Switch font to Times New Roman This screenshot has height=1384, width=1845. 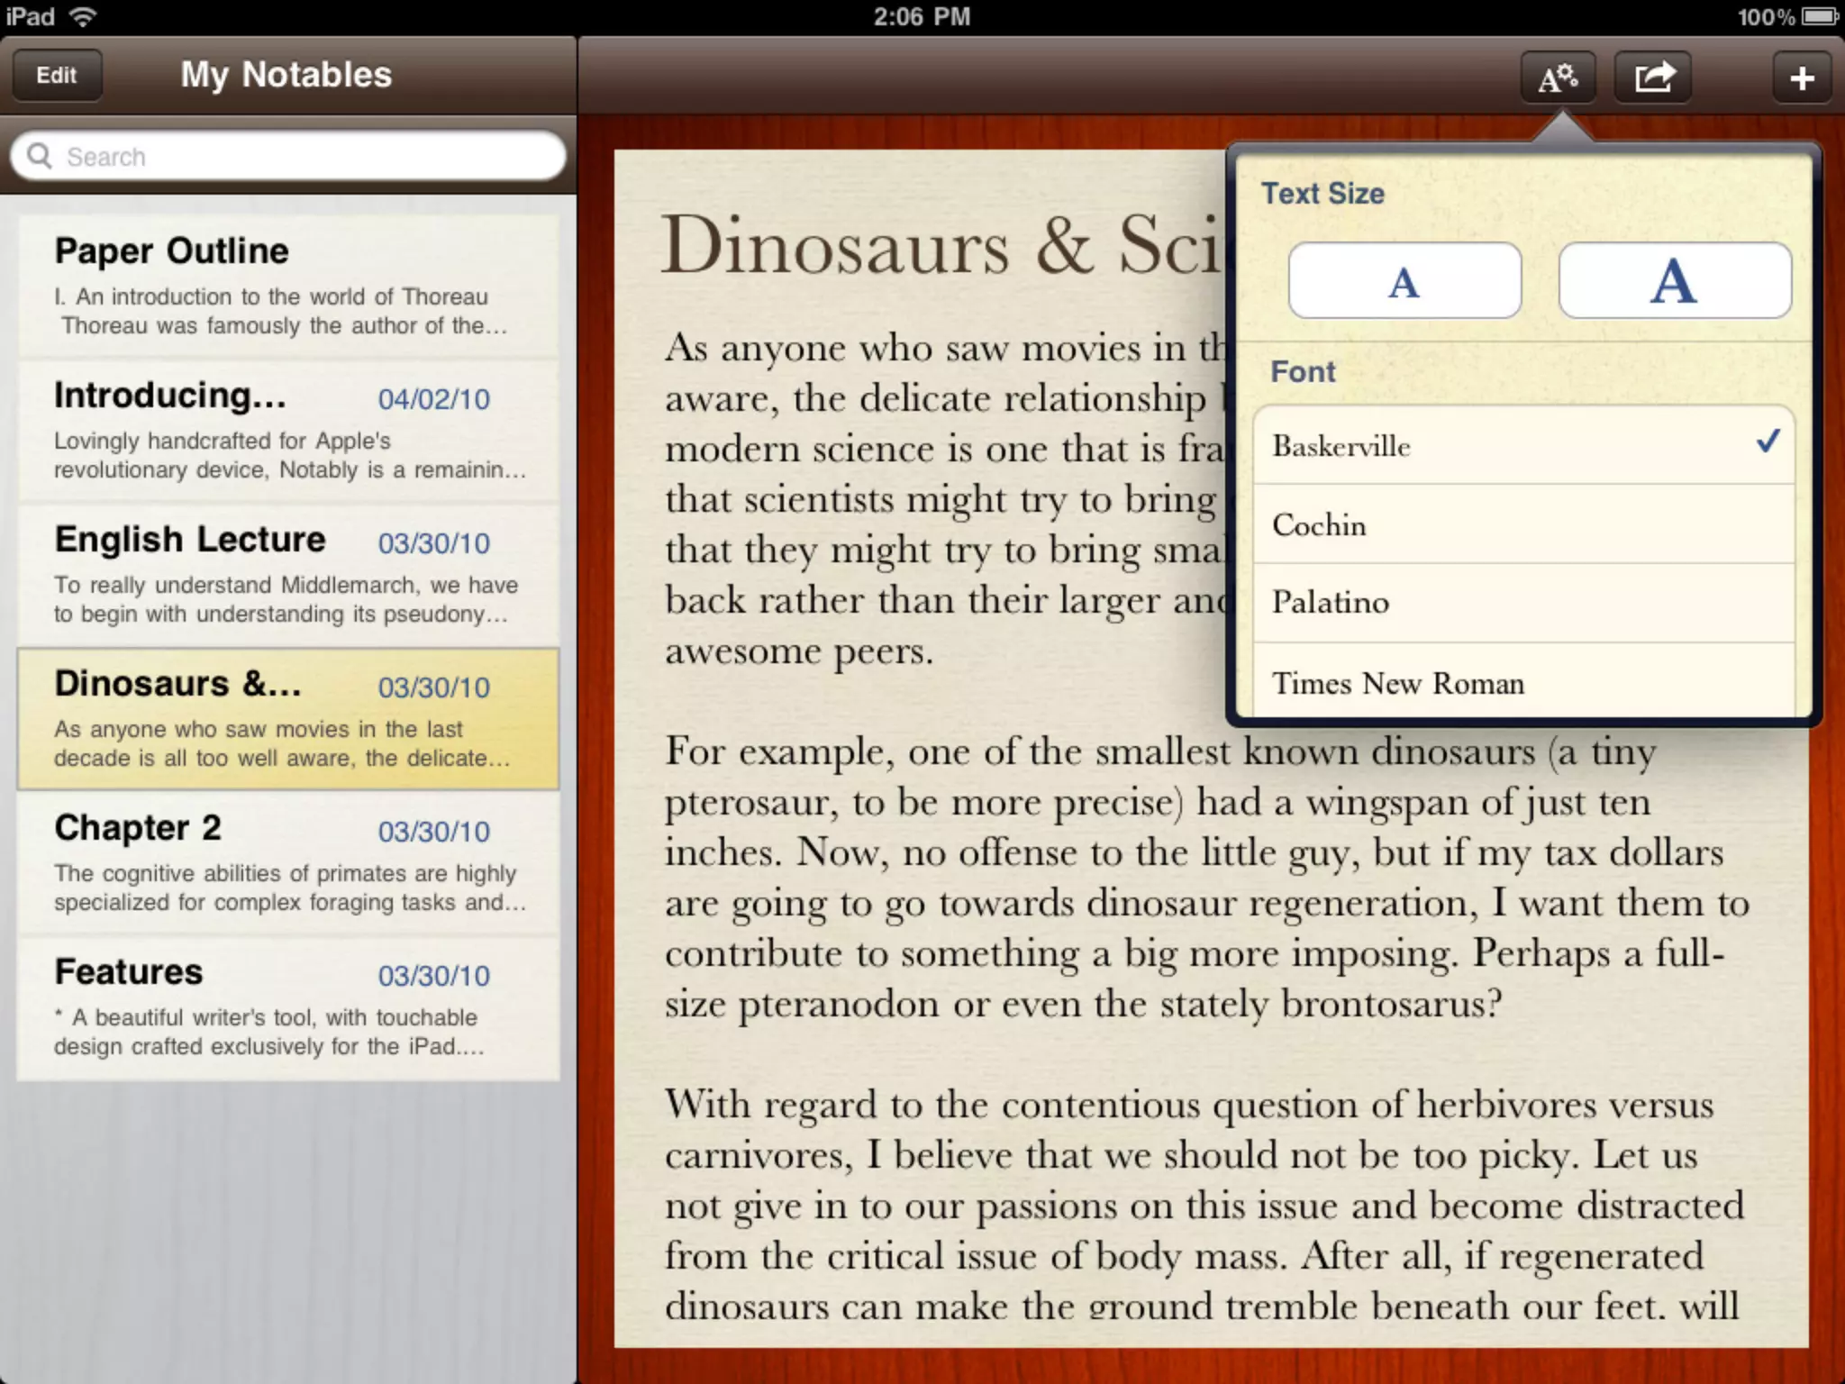(x=1522, y=682)
